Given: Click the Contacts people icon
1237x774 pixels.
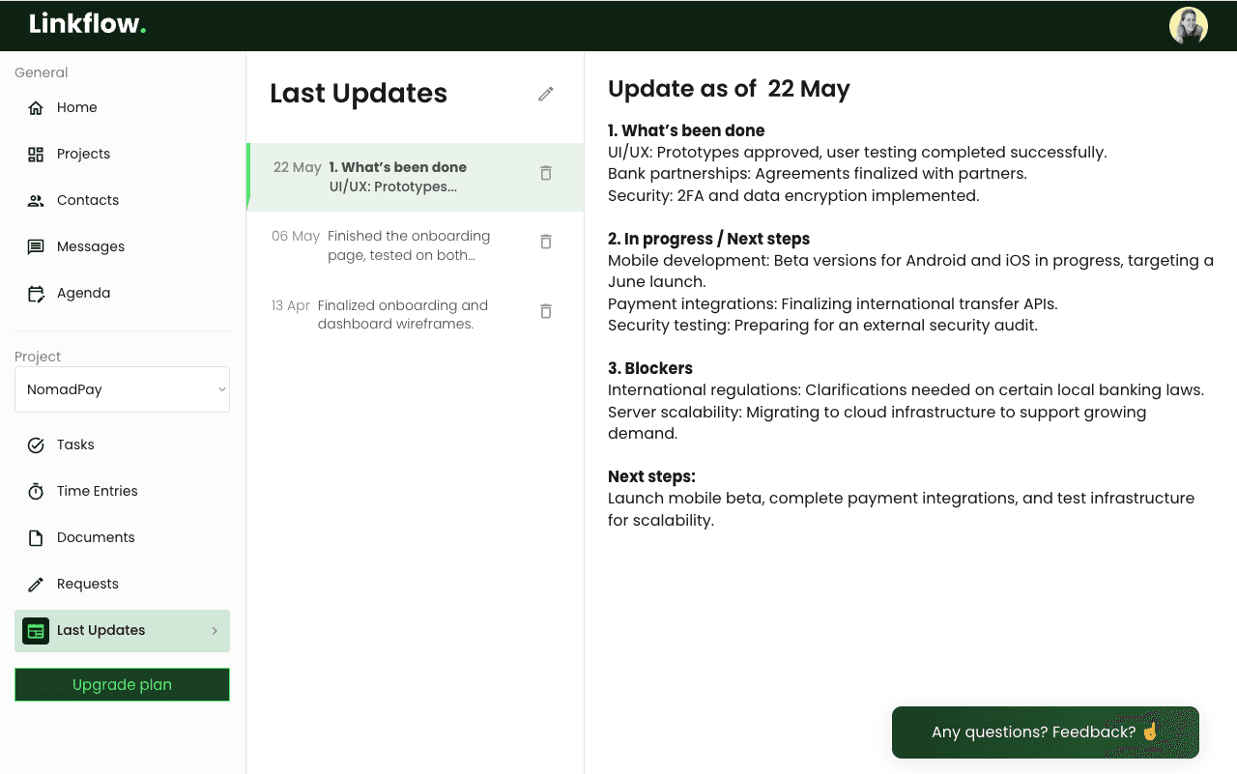Looking at the screenshot, I should click(36, 200).
